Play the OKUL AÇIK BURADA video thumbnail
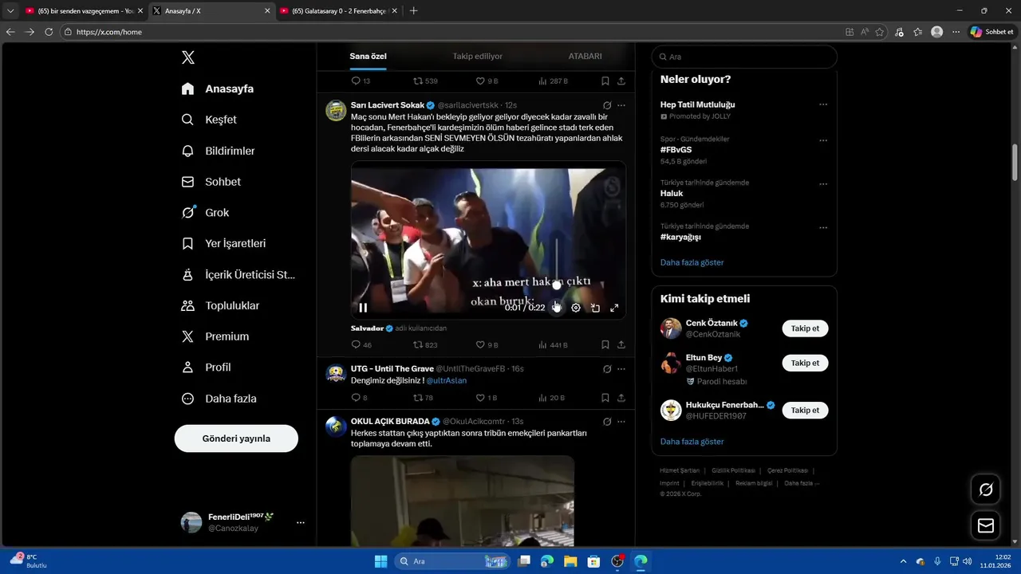The image size is (1021, 574). point(463,501)
